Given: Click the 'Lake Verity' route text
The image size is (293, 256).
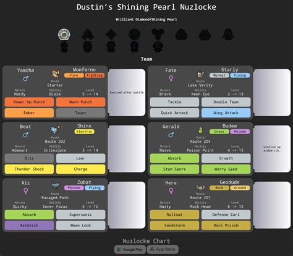Looking at the screenshot, I should pyautogui.click(x=200, y=85).
